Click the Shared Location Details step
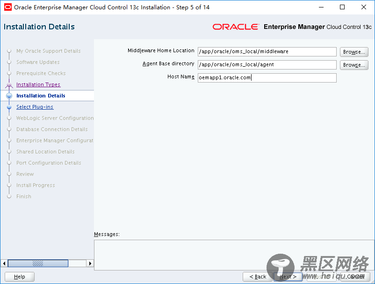 tap(45, 152)
